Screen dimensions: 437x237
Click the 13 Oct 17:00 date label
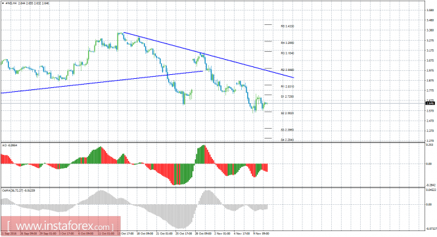[125, 234]
